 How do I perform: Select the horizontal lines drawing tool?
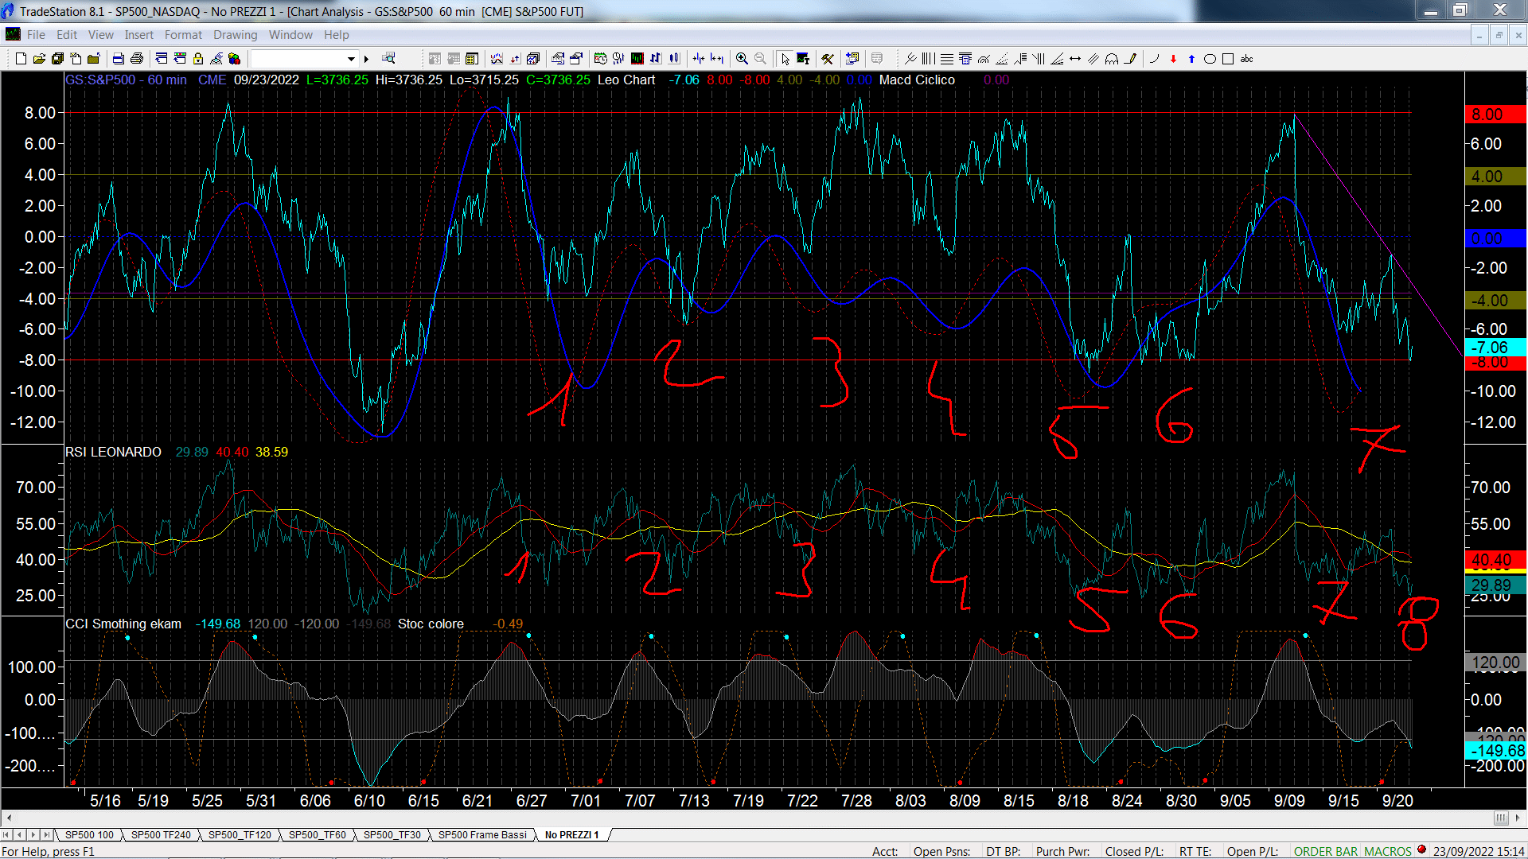click(947, 59)
